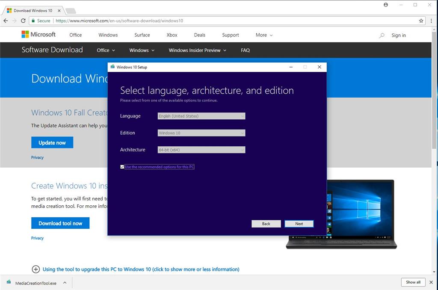This screenshot has width=438, height=290.
Task: Open the Architecture dropdown
Action: [x=201, y=150]
